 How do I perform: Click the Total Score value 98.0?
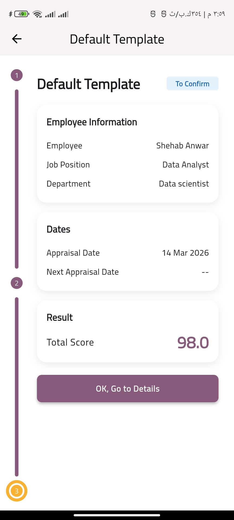pos(193,342)
